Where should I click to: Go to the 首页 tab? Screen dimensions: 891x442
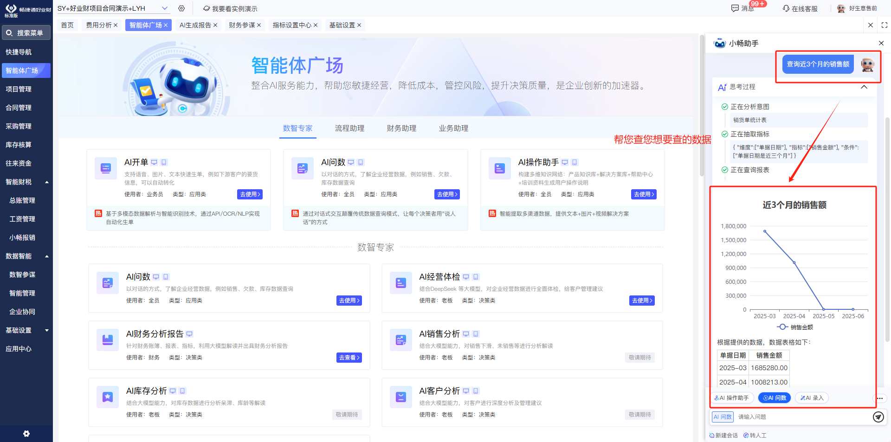67,25
